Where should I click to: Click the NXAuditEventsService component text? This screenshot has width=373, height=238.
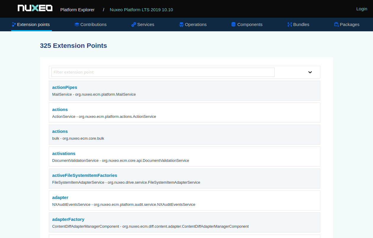coord(124,205)
